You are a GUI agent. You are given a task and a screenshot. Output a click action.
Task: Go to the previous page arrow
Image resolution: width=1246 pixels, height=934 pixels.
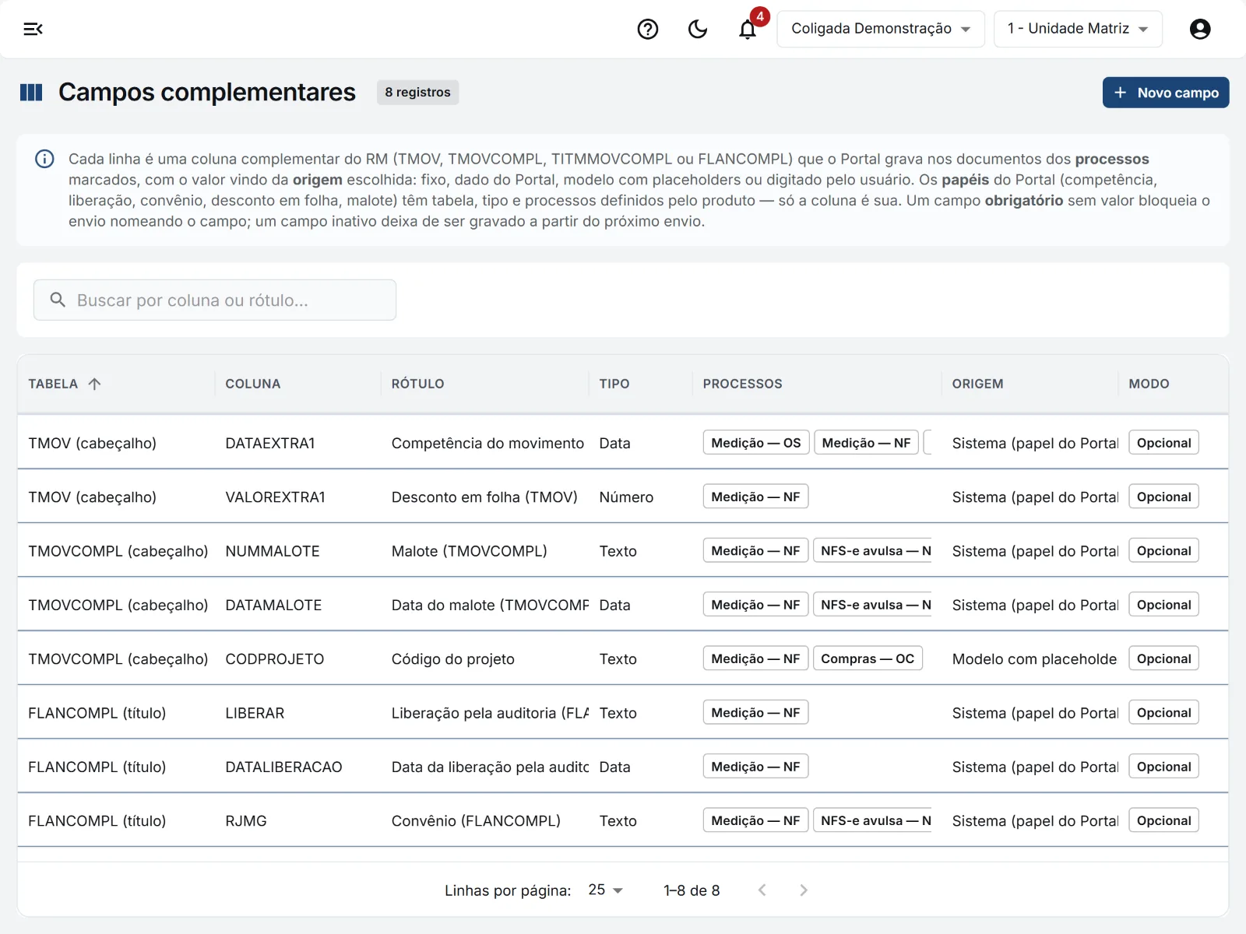tap(762, 890)
